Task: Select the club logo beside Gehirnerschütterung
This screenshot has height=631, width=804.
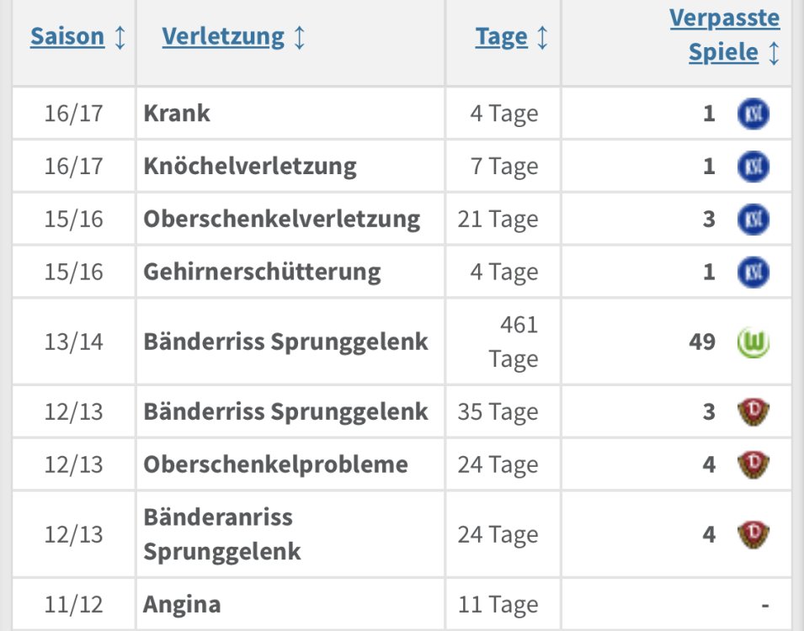Action: pos(753,272)
